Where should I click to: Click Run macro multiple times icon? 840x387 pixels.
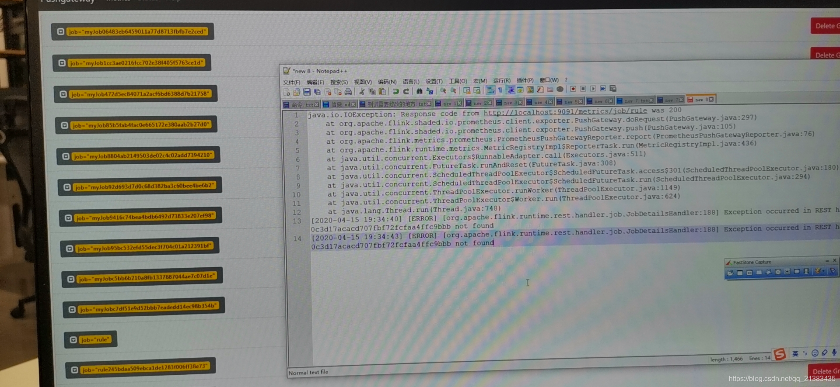pos(602,88)
